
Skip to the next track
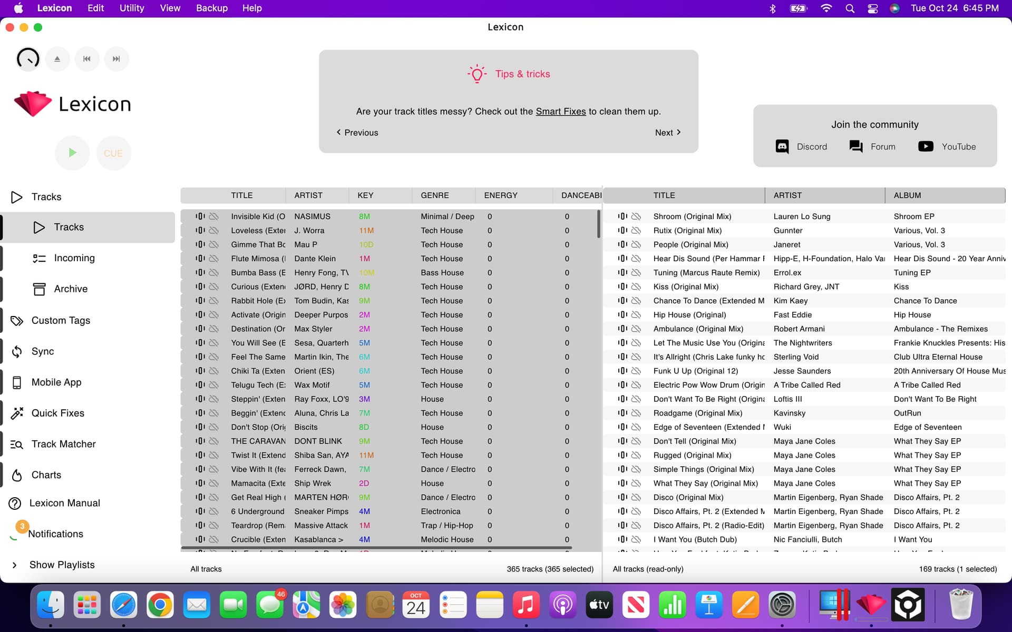tap(116, 59)
